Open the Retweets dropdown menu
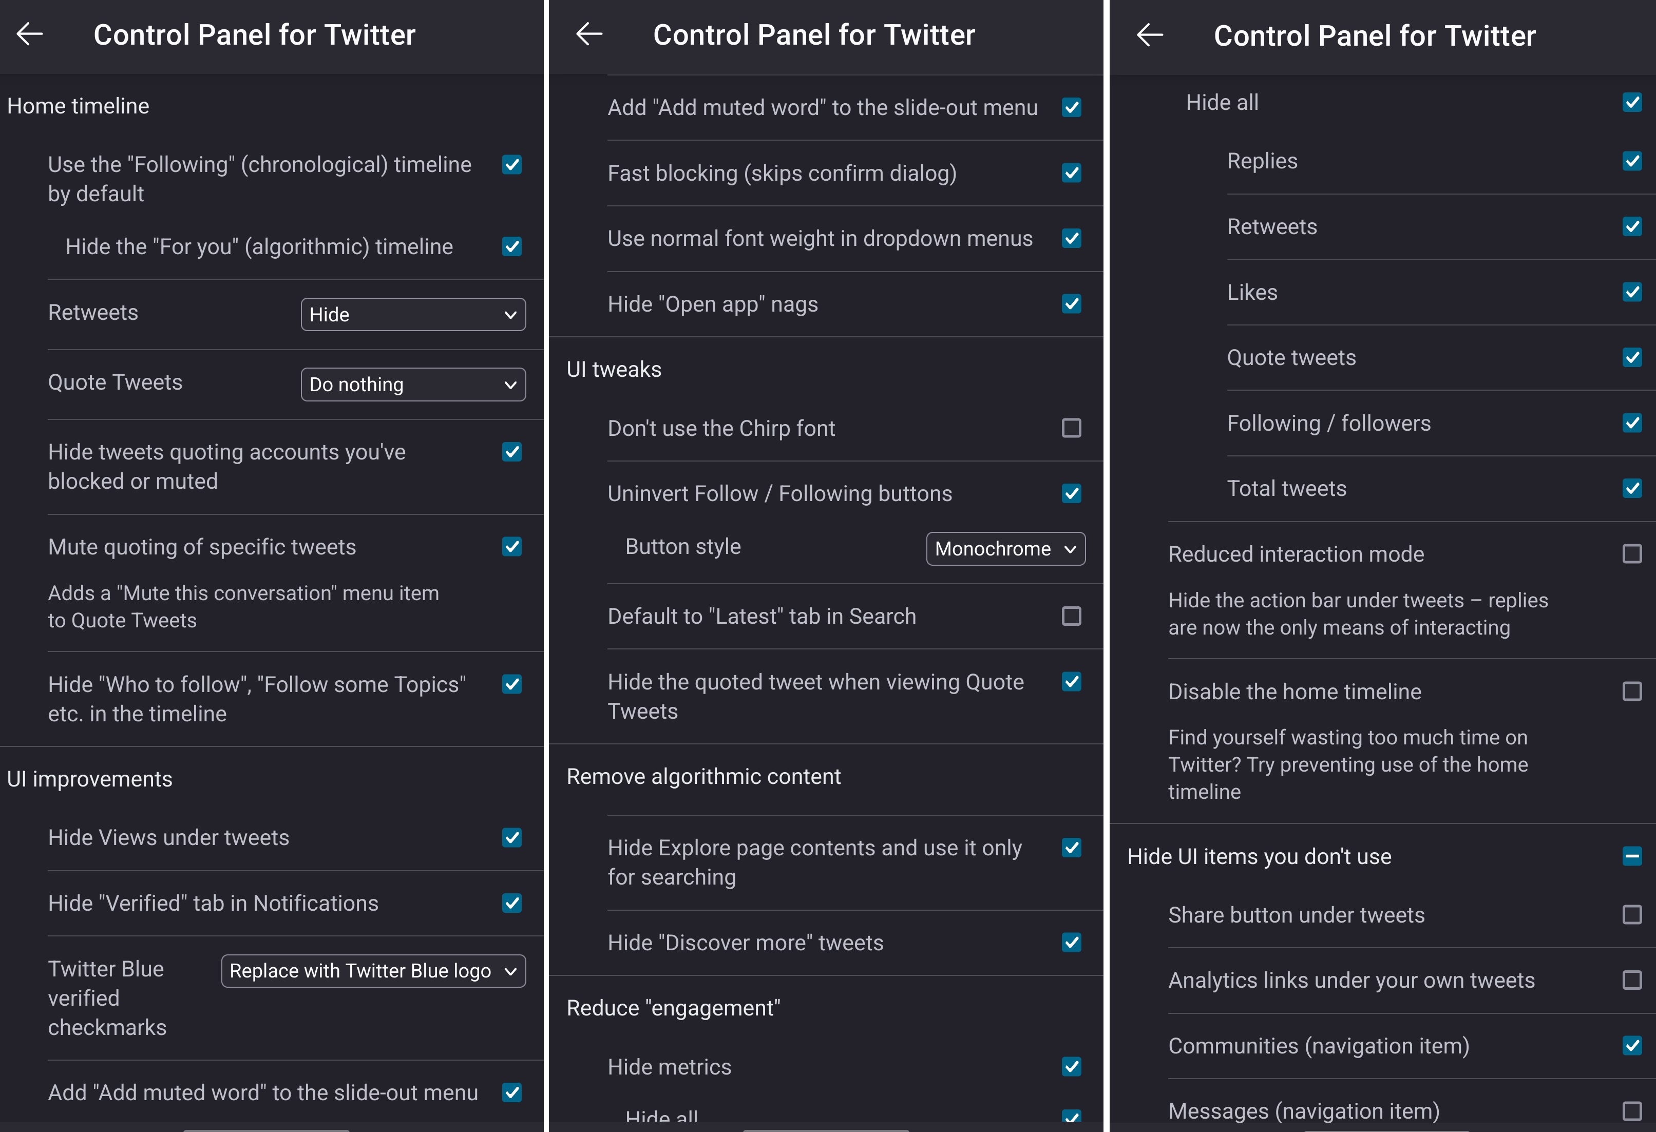The image size is (1656, 1132). coord(410,314)
